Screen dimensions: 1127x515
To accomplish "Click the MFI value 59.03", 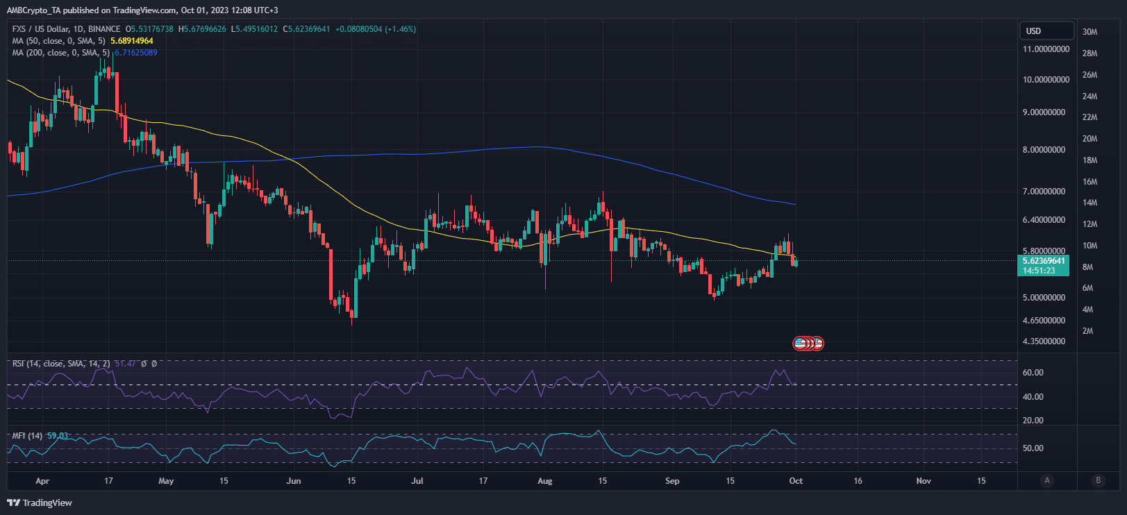I will coord(58,436).
